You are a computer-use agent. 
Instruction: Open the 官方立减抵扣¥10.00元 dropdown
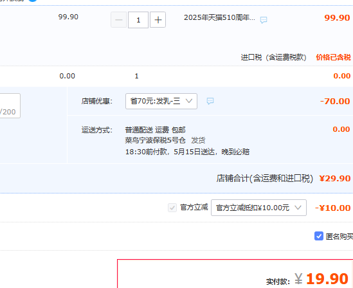pos(258,208)
